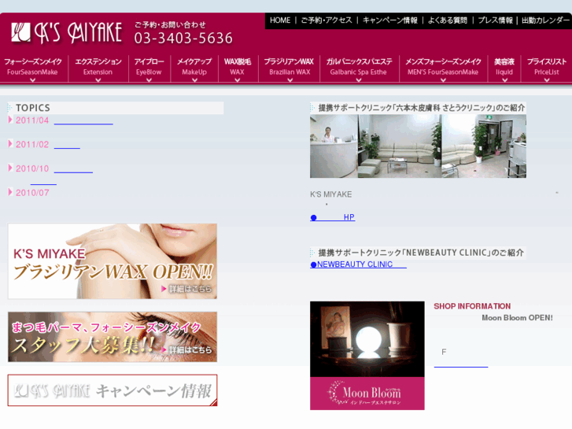This screenshot has height=429, width=572.
Task: Expand MEN'S FourSeasonMake menu
Action: [443, 68]
